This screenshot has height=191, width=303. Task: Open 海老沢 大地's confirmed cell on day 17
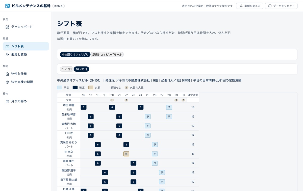[91, 126]
